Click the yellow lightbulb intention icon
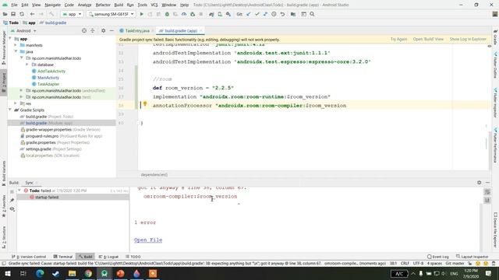This screenshot has height=280, width=499. [x=145, y=103]
